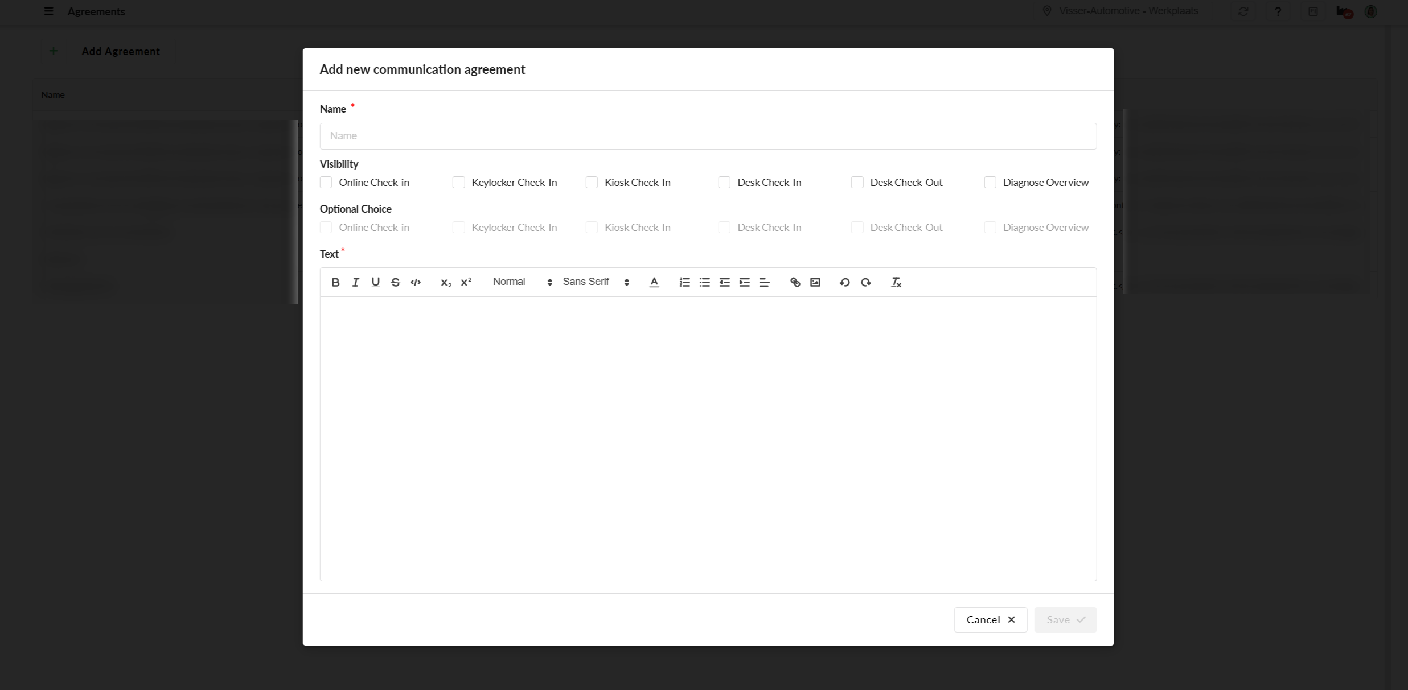The image size is (1408, 690).
Task: Click the strikethrough formatting icon
Action: point(396,282)
